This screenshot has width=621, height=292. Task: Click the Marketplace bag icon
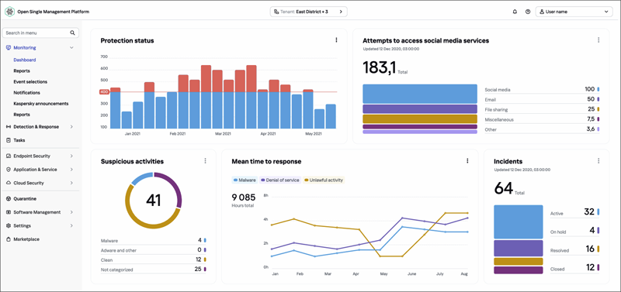(9, 239)
